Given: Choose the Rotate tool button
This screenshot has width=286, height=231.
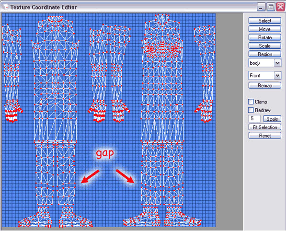Looking at the screenshot, I should click(264, 37).
